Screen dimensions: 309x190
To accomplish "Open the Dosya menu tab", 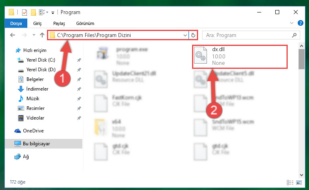I will pyautogui.click(x=16, y=23).
